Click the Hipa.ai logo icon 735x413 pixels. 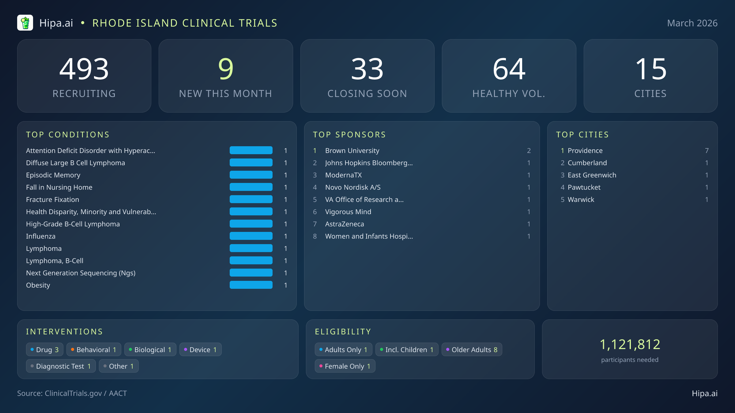click(x=26, y=22)
